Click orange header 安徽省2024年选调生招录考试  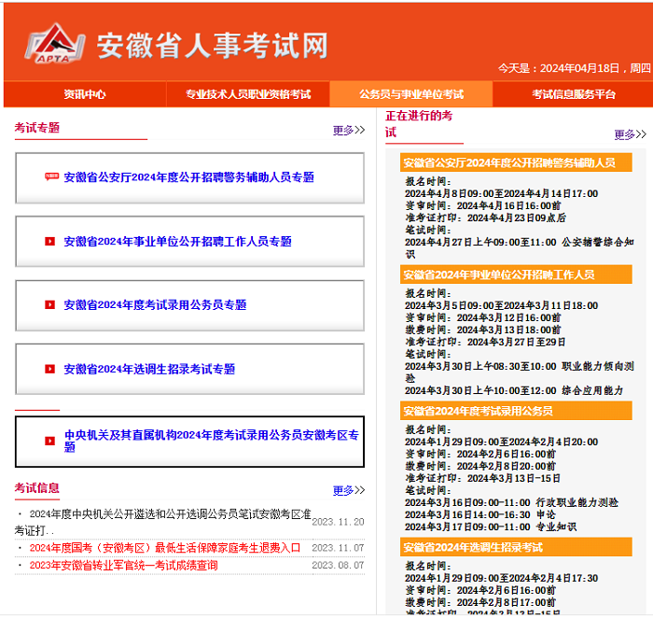click(473, 547)
